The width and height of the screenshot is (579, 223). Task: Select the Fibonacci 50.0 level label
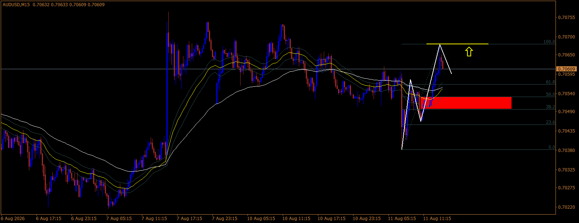(x=550, y=94)
